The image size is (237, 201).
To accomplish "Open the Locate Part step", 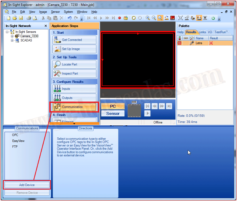I will pyautogui.click(x=74, y=64).
